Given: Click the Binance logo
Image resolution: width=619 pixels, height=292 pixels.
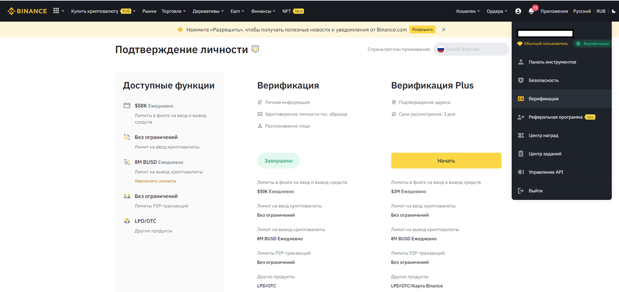Looking at the screenshot, I should coord(27,11).
